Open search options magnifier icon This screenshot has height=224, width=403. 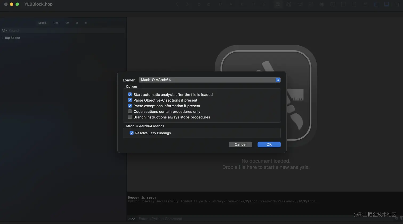pyautogui.click(x=4, y=31)
